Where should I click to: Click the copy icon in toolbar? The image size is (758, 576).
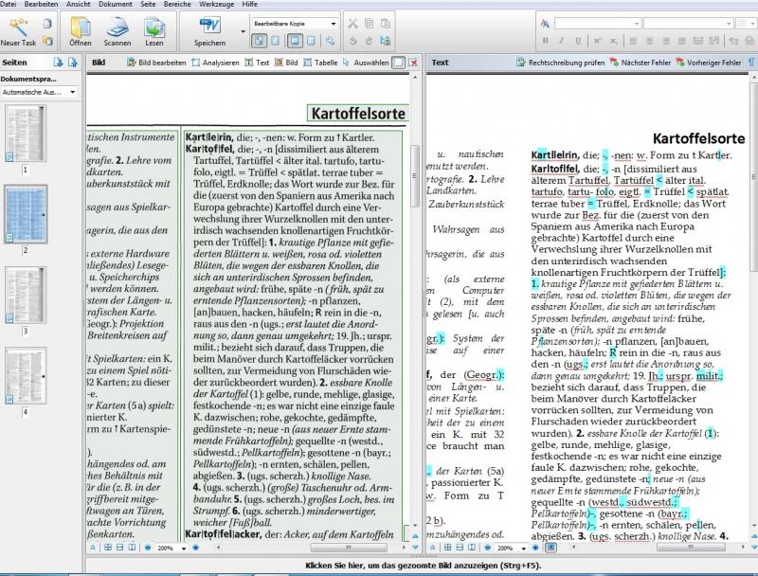click(369, 23)
